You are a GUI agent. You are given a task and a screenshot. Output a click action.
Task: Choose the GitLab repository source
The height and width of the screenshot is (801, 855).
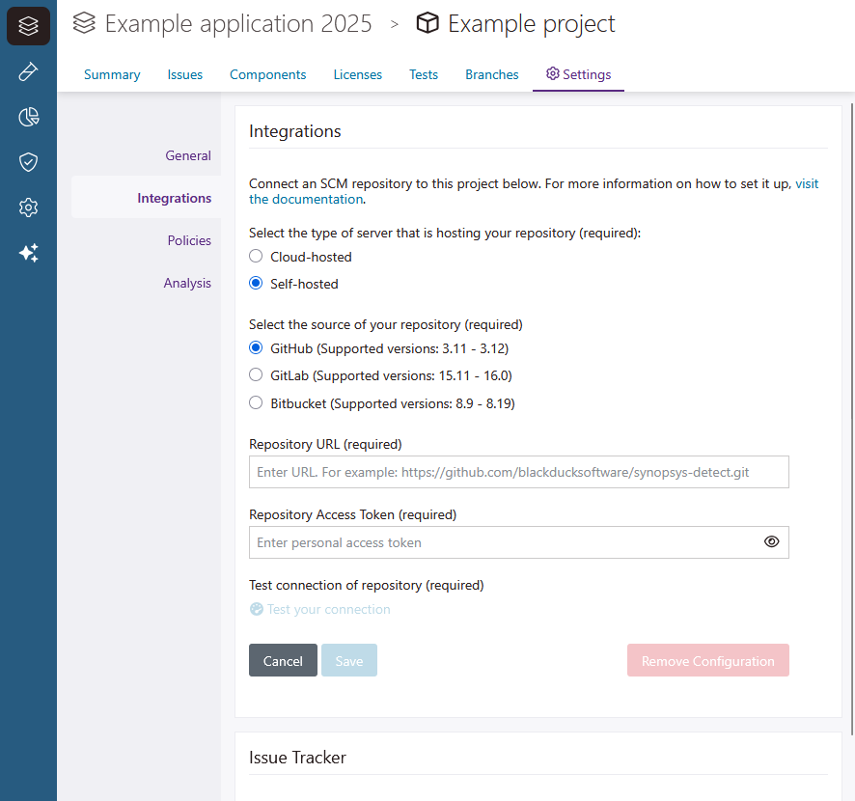pyautogui.click(x=256, y=375)
